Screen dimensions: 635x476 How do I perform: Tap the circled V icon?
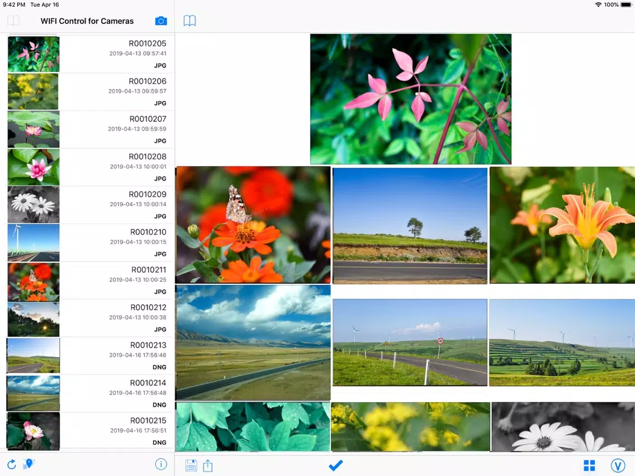pyautogui.click(x=618, y=465)
